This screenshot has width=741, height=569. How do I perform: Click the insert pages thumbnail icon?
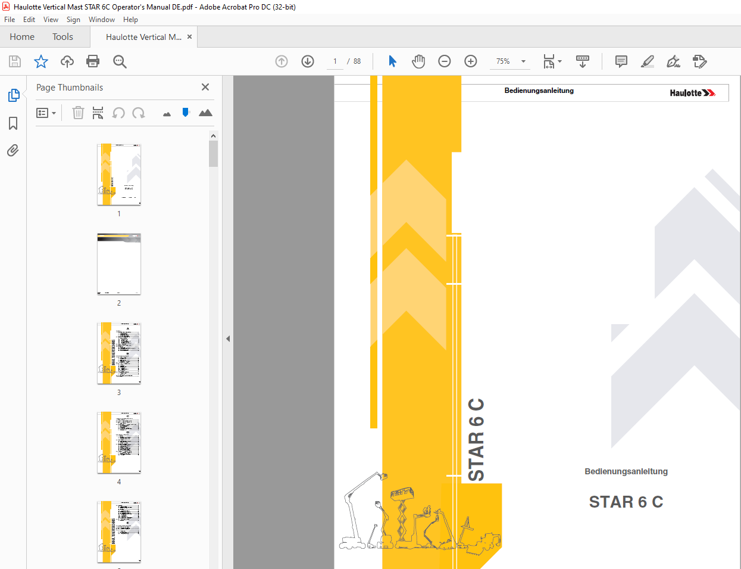coord(98,113)
